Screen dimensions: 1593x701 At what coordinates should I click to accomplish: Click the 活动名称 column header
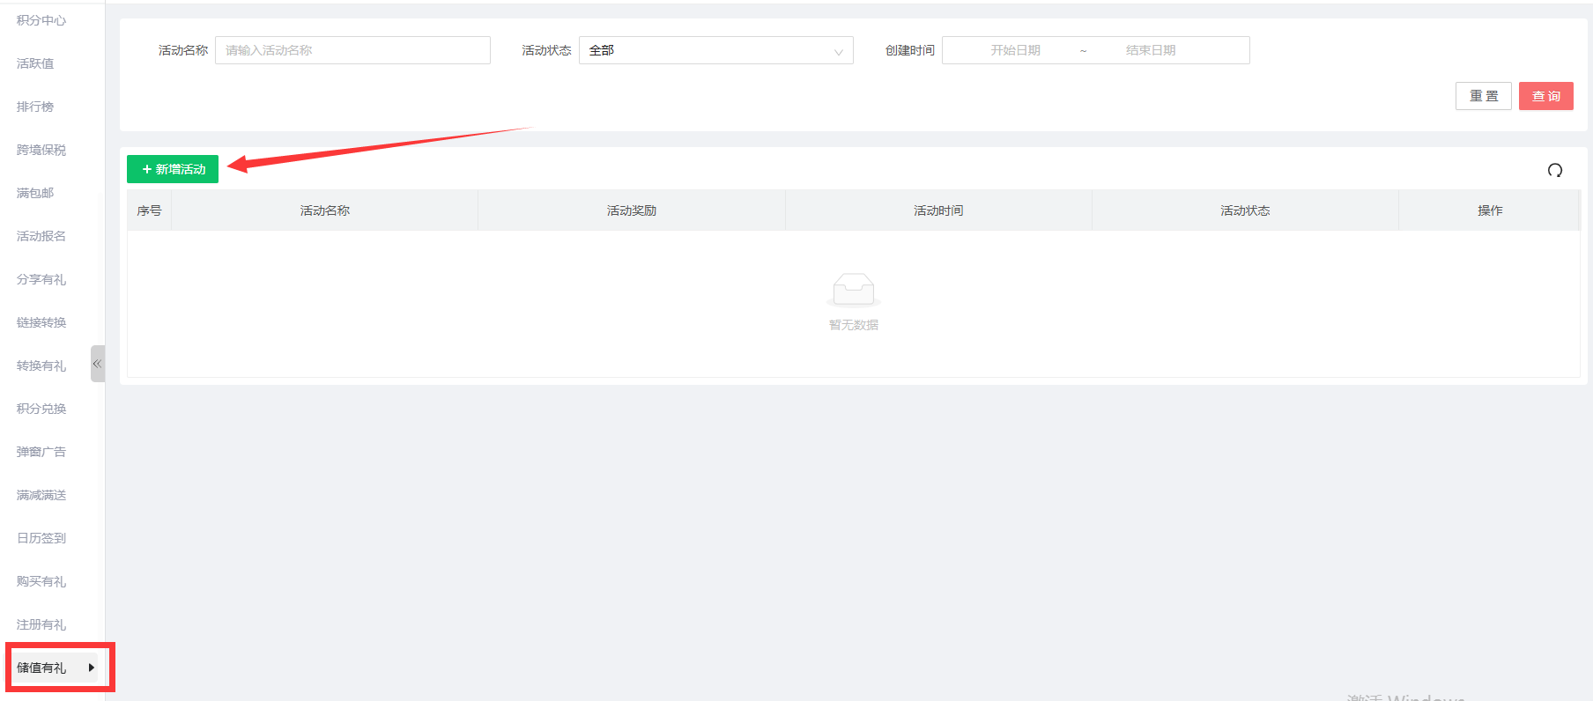tap(324, 210)
